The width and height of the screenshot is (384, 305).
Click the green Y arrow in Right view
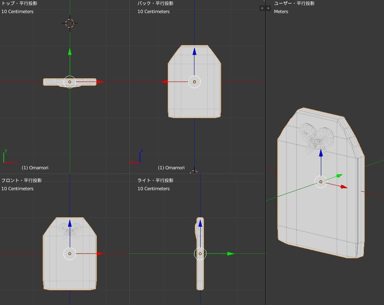click(x=230, y=254)
